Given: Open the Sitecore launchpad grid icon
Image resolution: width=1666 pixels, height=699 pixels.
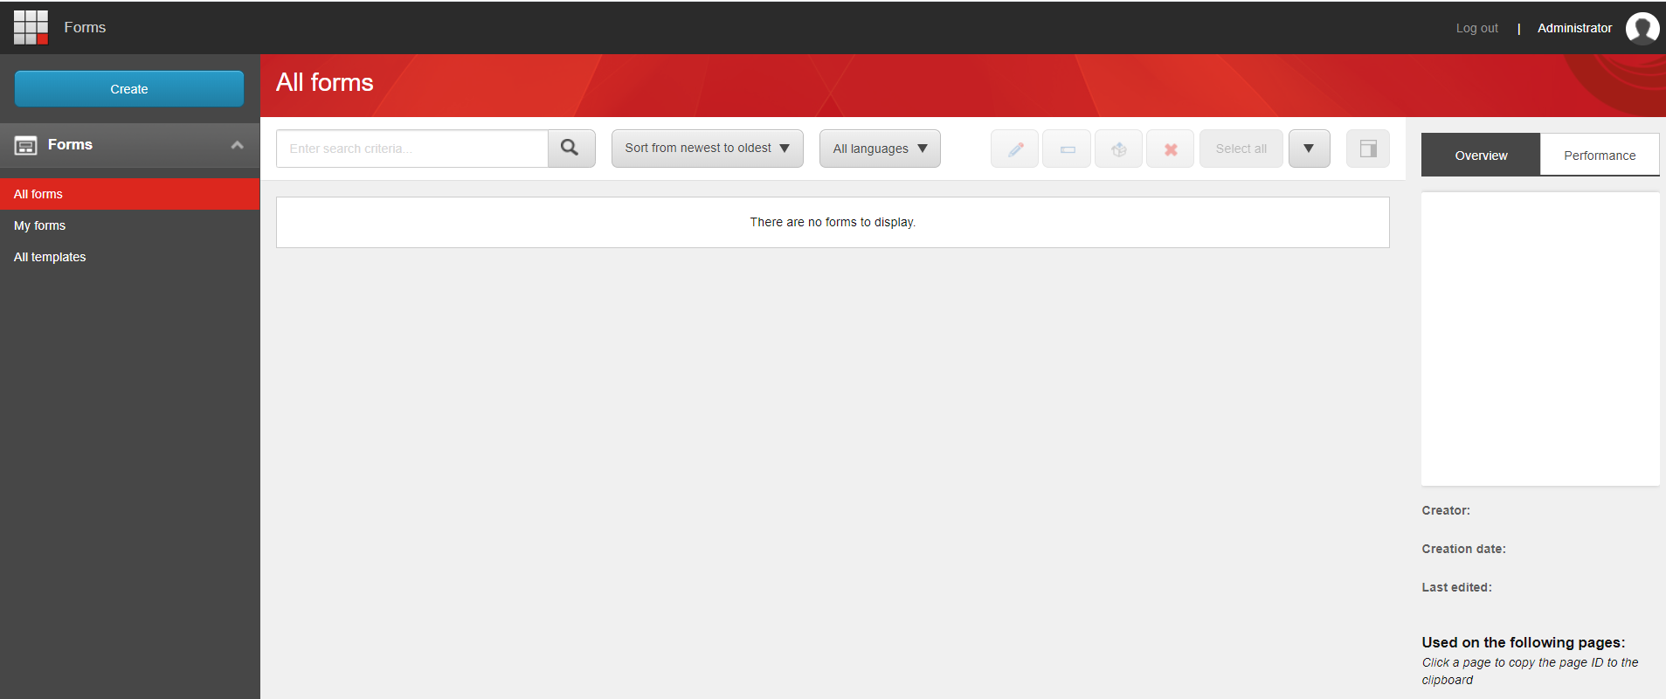Looking at the screenshot, I should (31, 27).
